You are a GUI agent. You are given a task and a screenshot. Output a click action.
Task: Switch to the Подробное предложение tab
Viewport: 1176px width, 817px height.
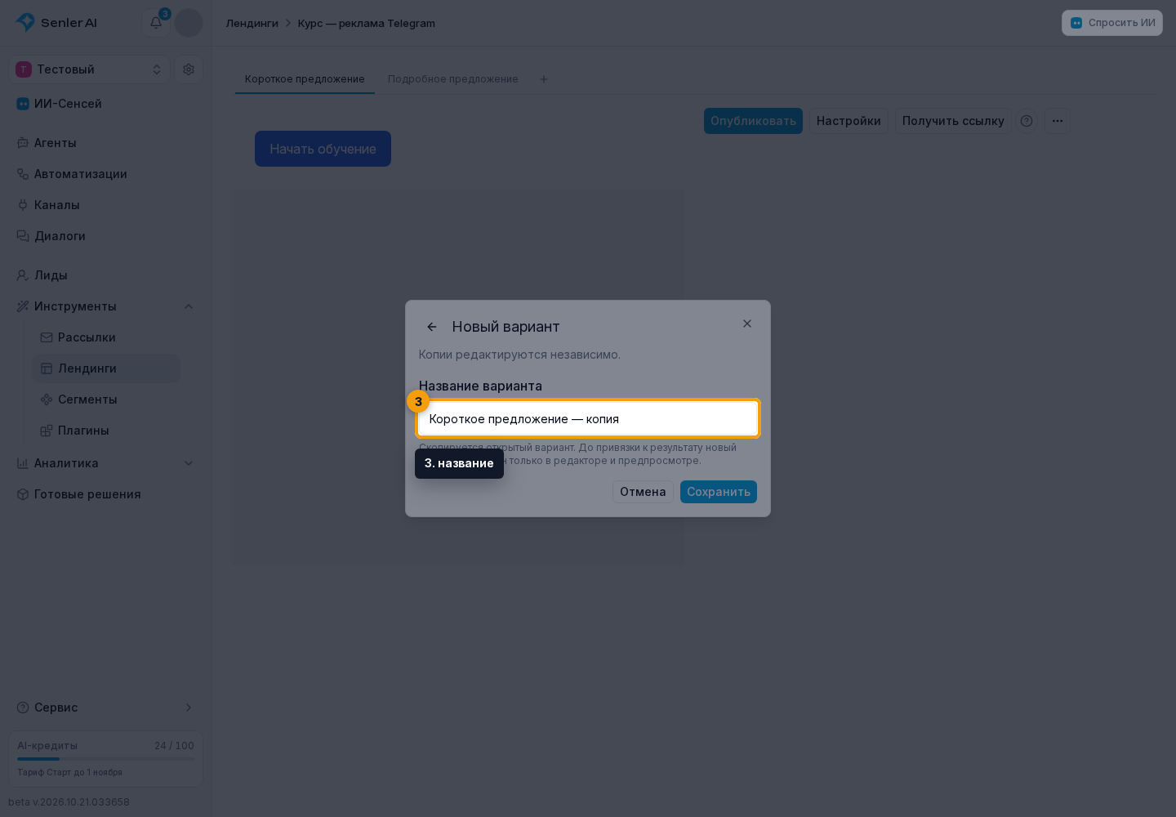(x=453, y=79)
